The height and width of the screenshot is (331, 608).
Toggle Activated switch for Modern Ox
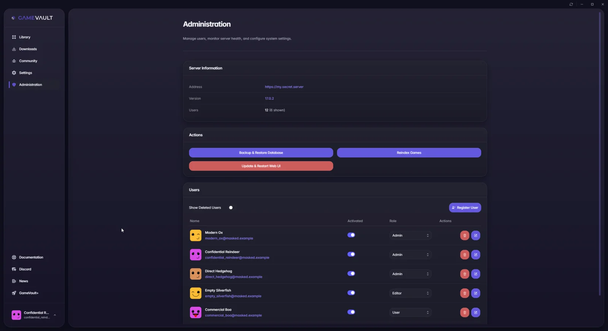pos(351,235)
